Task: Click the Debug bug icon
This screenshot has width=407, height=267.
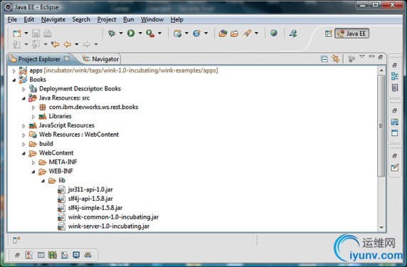Action: pos(112,33)
